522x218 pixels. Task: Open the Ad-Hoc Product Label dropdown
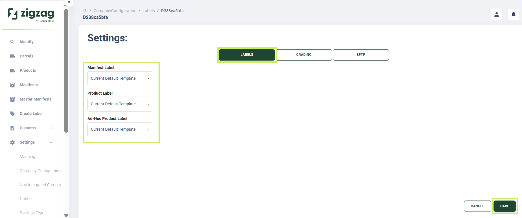(x=120, y=130)
